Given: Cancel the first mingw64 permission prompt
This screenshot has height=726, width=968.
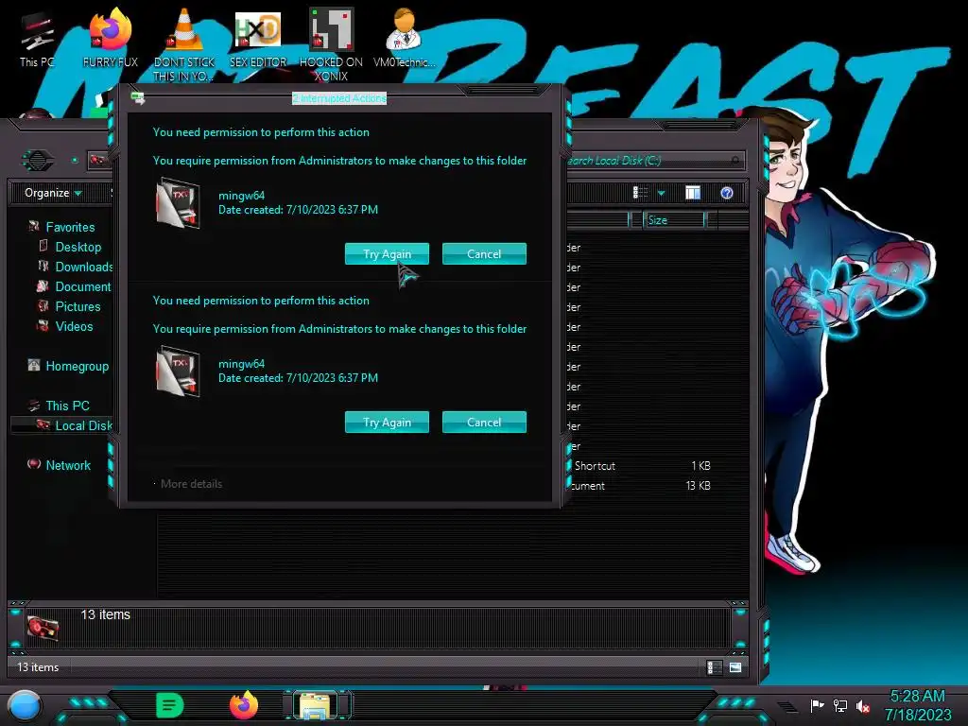Looking at the screenshot, I should [484, 253].
